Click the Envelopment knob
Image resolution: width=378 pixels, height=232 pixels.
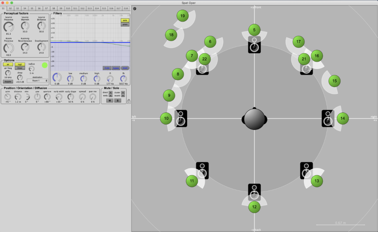pos(41,47)
